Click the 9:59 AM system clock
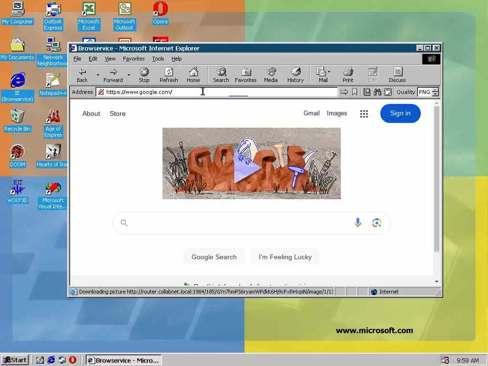The width and height of the screenshot is (488, 366). pyautogui.click(x=468, y=360)
